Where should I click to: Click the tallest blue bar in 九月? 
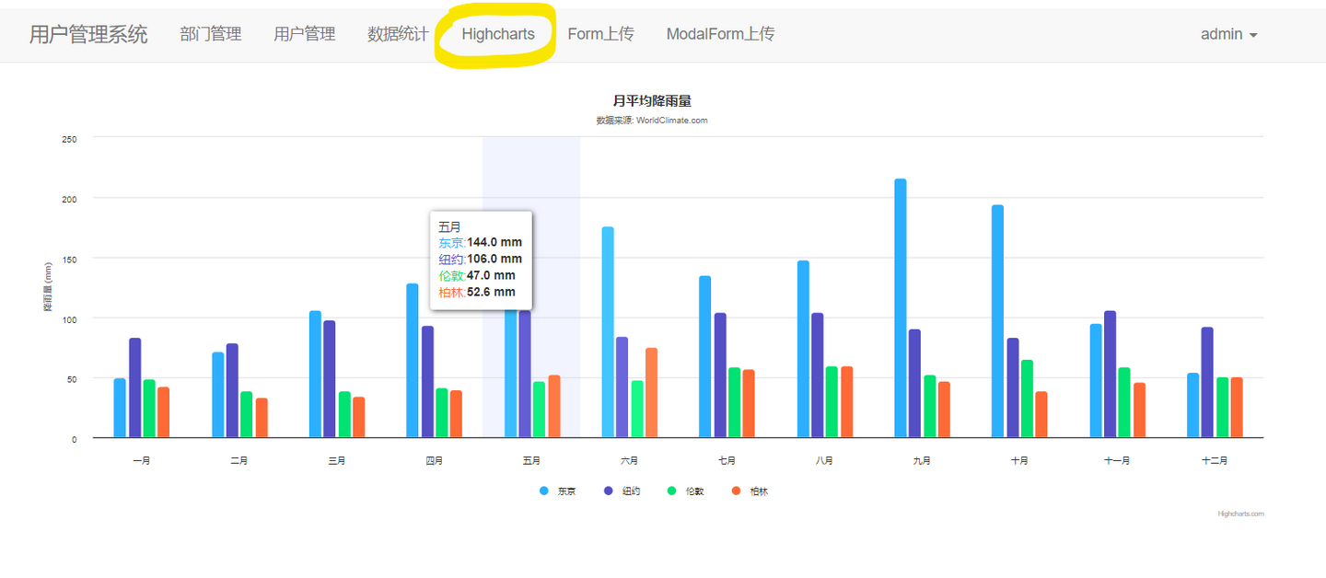point(900,304)
